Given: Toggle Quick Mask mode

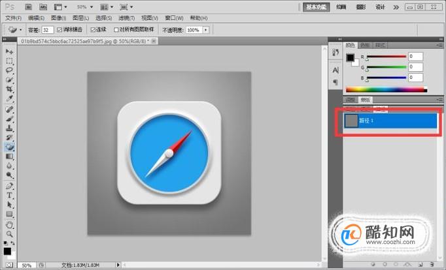Looking at the screenshot, I should [9, 265].
